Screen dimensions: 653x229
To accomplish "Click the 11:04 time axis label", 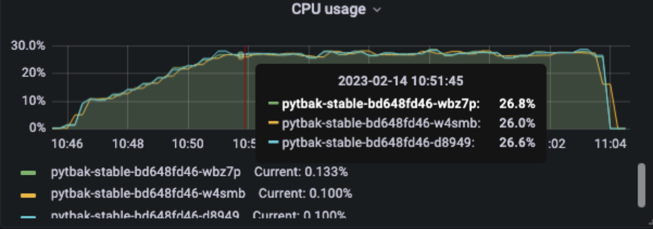I will [615, 144].
